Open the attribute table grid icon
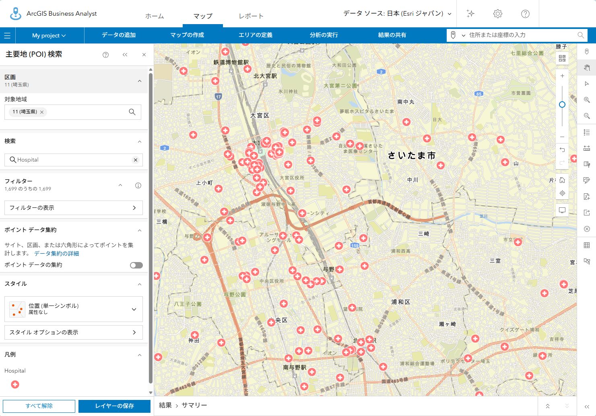The height and width of the screenshot is (416, 596). click(587, 245)
